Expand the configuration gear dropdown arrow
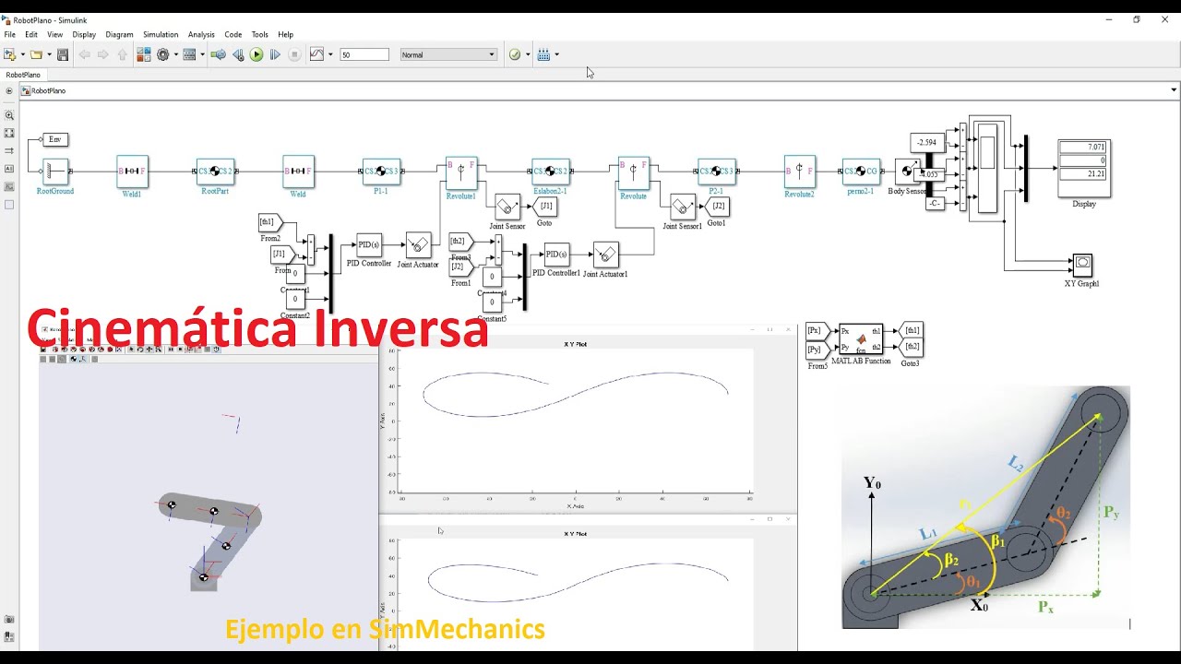This screenshot has height=664, width=1181. [175, 54]
